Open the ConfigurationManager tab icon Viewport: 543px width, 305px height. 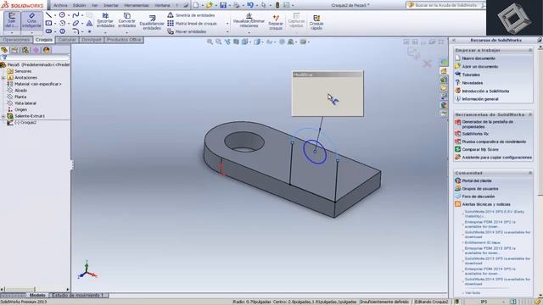click(x=25, y=50)
